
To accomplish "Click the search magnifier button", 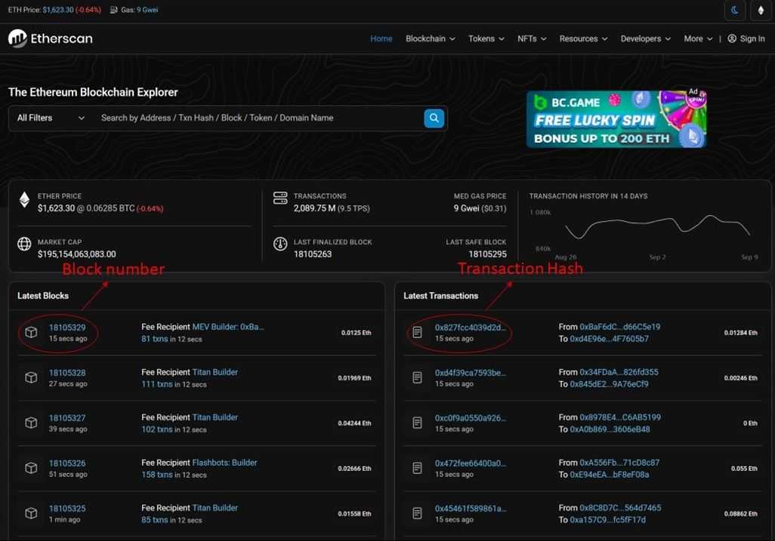I will tap(434, 118).
